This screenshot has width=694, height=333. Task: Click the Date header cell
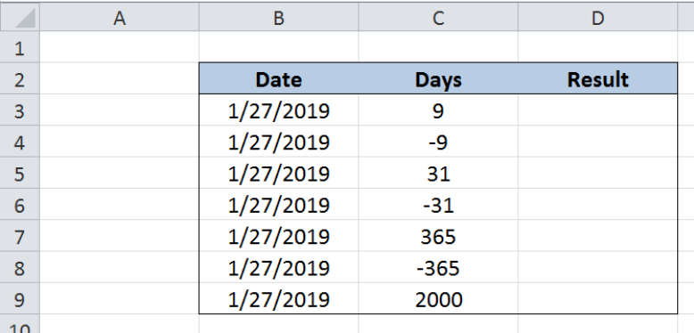point(279,78)
